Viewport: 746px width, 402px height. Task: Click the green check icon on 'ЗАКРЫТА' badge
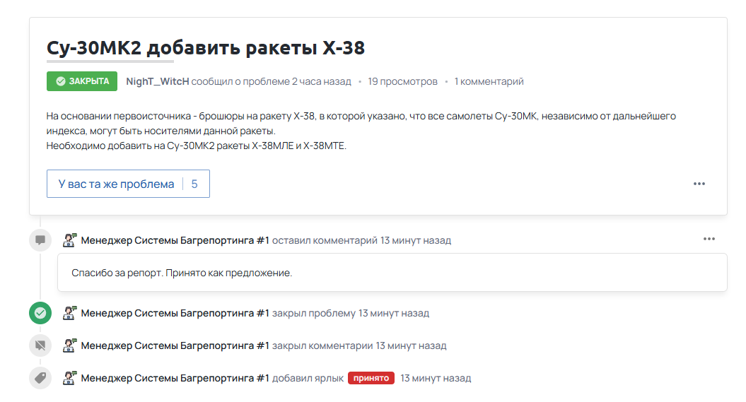pyautogui.click(x=61, y=81)
